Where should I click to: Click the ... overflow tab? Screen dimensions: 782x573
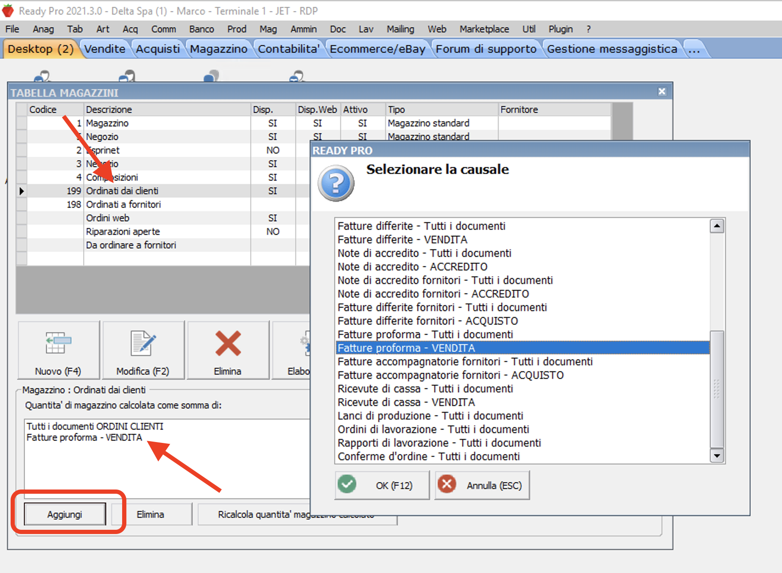(694, 49)
